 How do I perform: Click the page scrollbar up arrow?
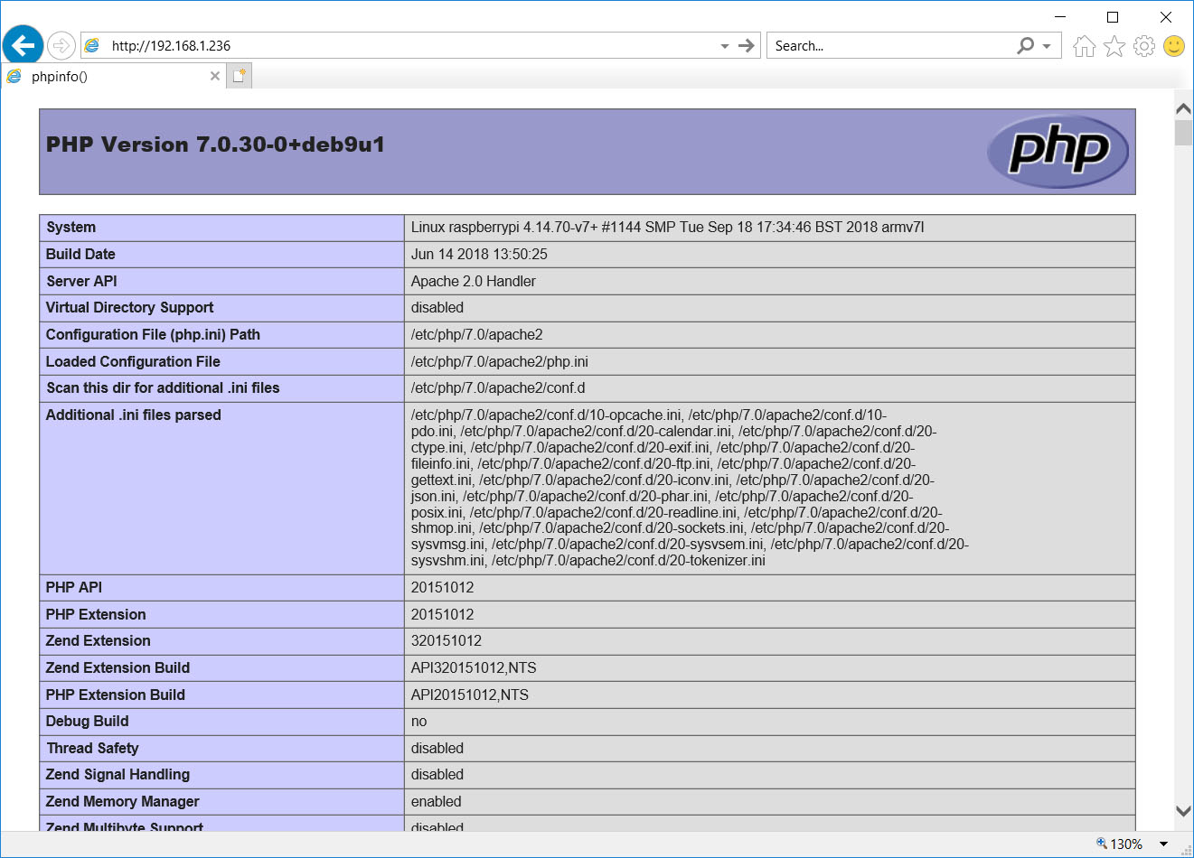(x=1183, y=108)
